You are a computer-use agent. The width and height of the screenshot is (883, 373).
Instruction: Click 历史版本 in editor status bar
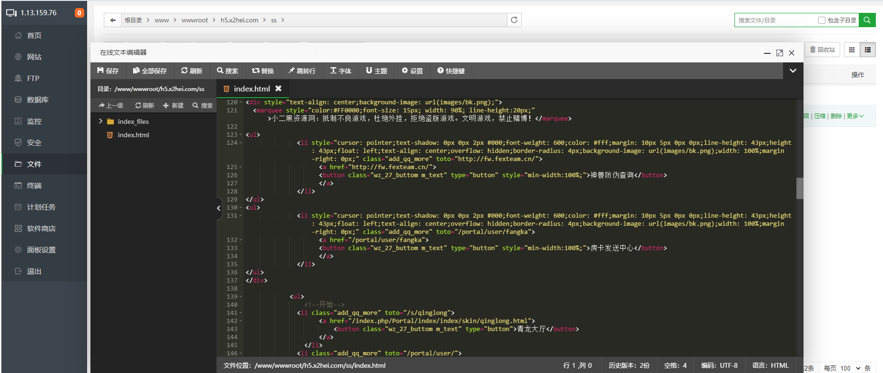point(629,365)
